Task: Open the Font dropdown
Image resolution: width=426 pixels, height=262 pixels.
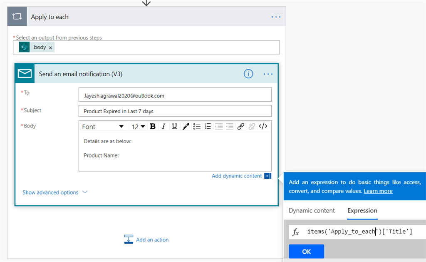Action: (104, 126)
